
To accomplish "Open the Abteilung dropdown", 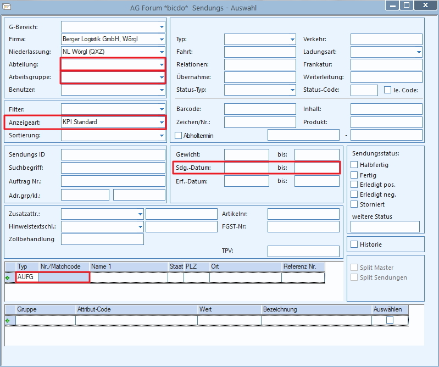I will click(x=162, y=64).
